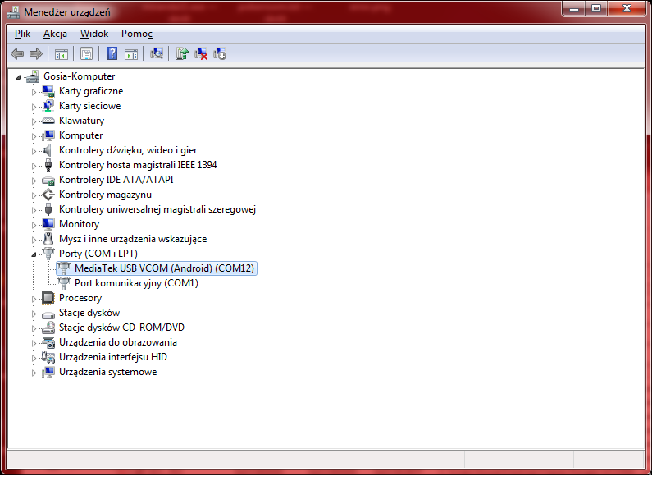Collapse the Porty (COM i LPT) node
Screen dimensions: 652x504
(34, 254)
